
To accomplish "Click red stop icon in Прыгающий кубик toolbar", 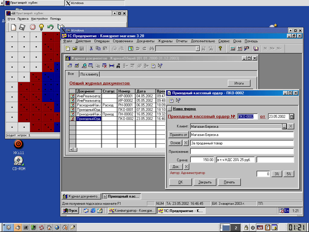I will click(33, 27).
